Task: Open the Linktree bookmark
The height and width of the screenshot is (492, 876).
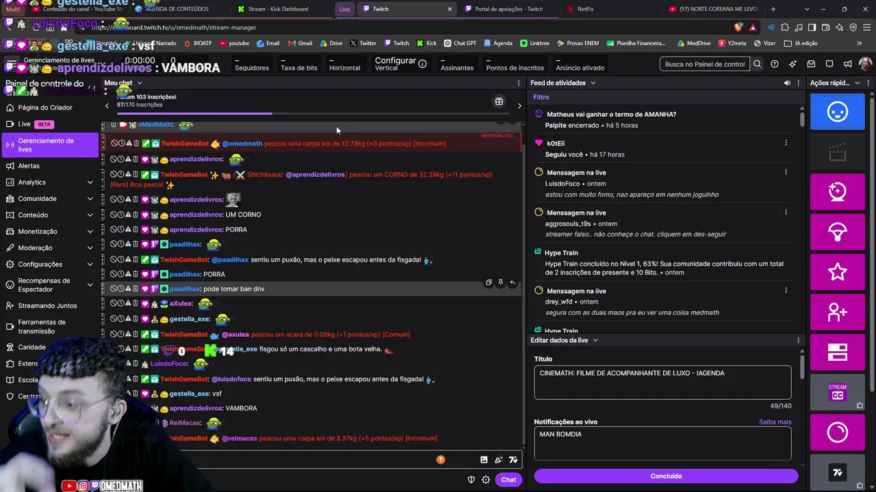Action: pyautogui.click(x=534, y=43)
